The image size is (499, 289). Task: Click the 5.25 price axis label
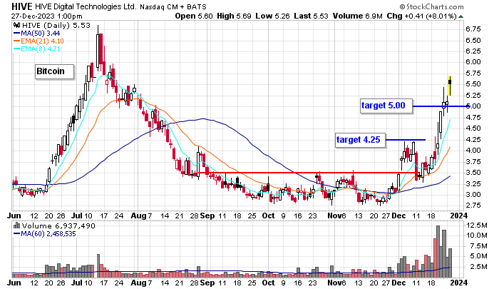pos(473,96)
